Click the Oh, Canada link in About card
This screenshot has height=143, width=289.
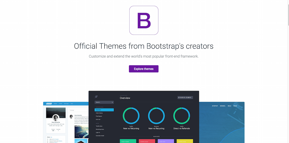56,139
